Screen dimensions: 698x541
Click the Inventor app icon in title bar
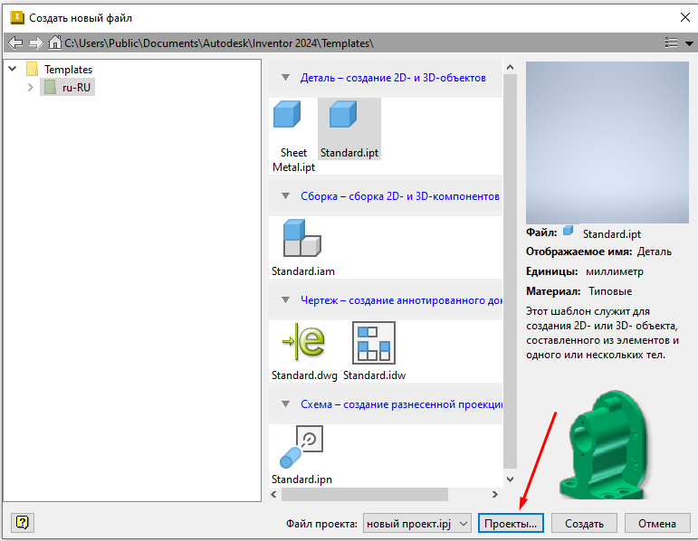pos(17,17)
